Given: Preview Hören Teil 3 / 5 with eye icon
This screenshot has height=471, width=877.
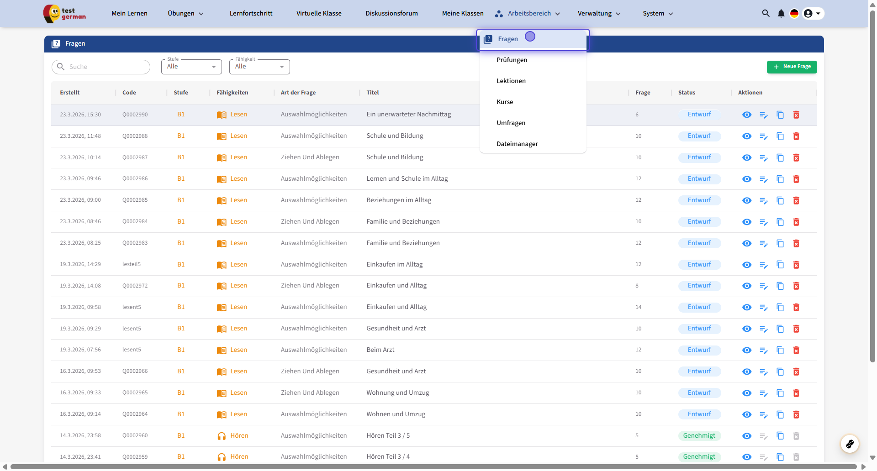Looking at the screenshot, I should pos(747,436).
